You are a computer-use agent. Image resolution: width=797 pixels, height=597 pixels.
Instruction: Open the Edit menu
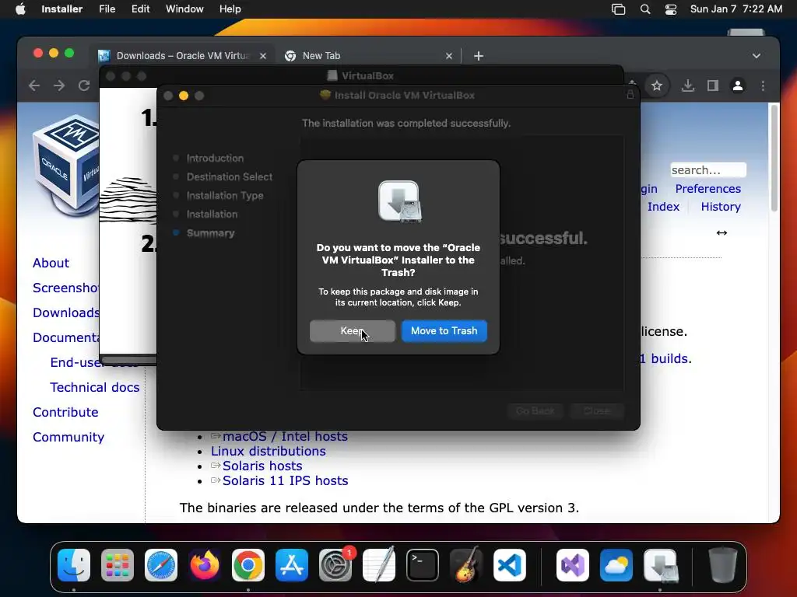point(140,9)
